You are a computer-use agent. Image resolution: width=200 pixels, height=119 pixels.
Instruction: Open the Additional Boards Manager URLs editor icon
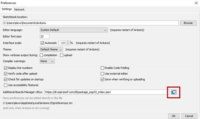pyautogui.click(x=174, y=92)
